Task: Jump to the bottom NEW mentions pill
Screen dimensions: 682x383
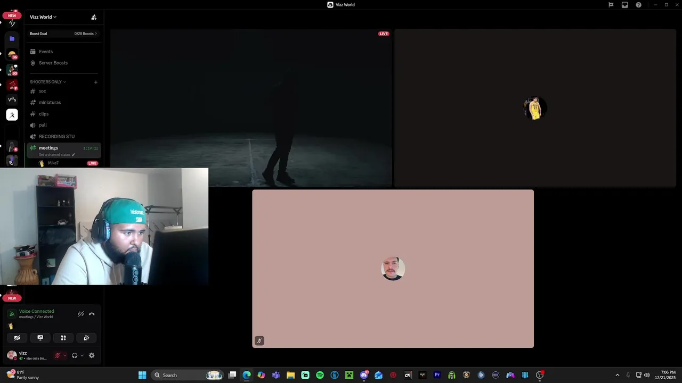Action: click(x=12, y=298)
